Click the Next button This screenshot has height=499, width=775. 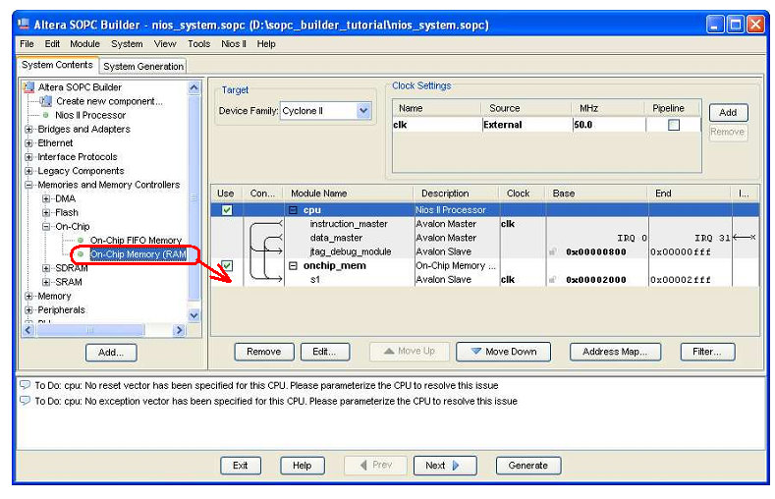click(x=445, y=466)
